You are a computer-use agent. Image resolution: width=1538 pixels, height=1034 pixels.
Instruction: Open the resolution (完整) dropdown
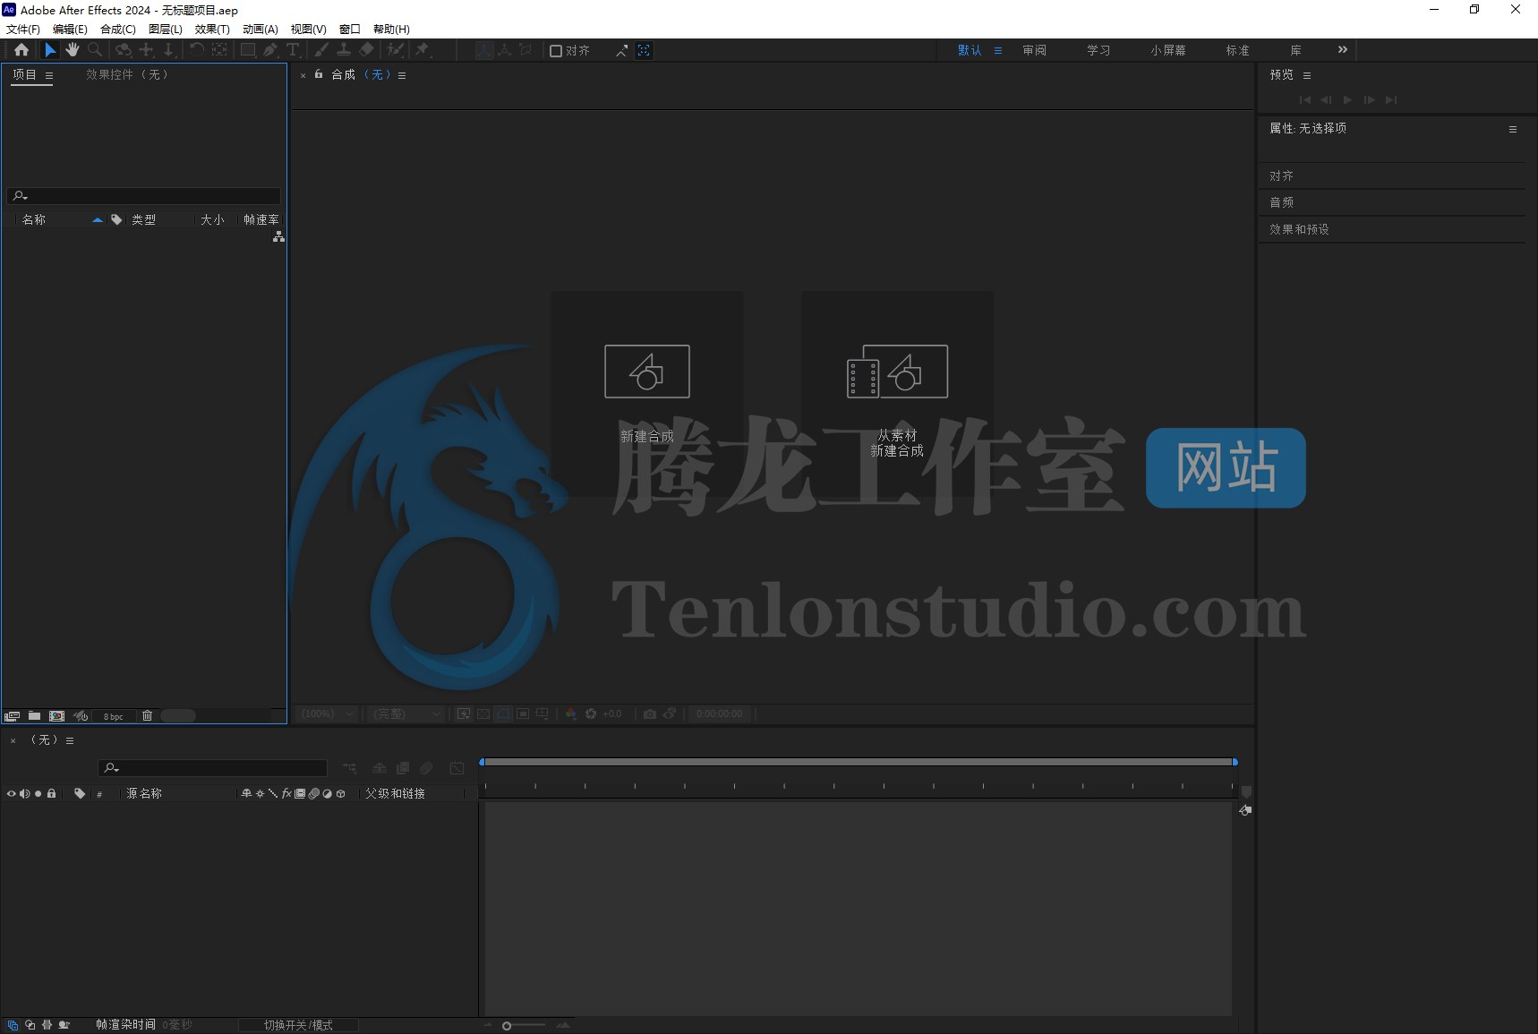406,714
